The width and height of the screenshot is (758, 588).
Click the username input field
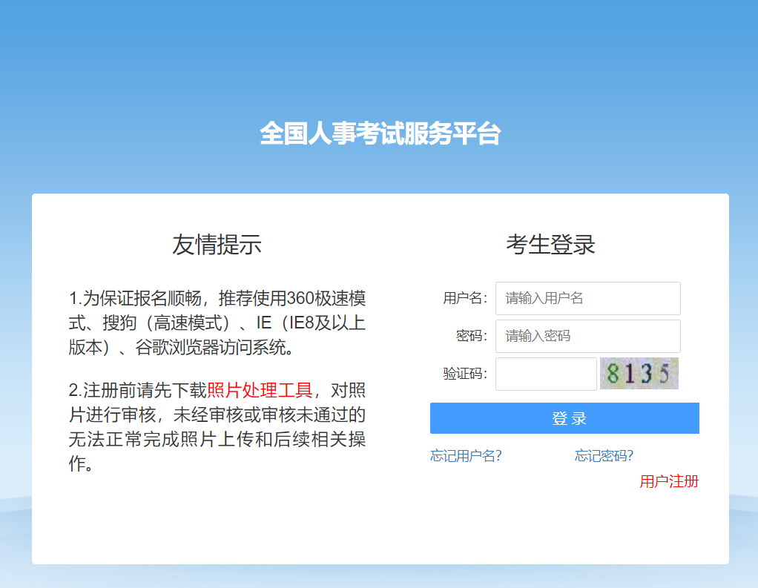(588, 298)
